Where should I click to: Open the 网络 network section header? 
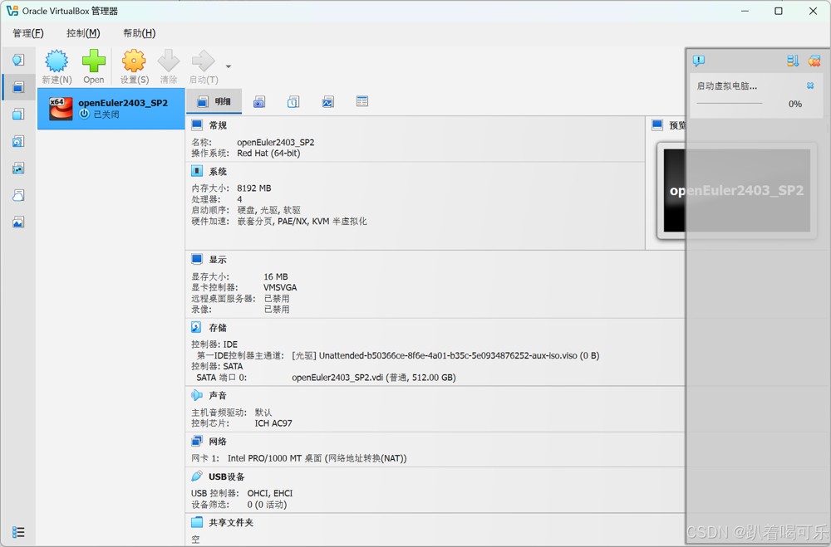pos(218,442)
